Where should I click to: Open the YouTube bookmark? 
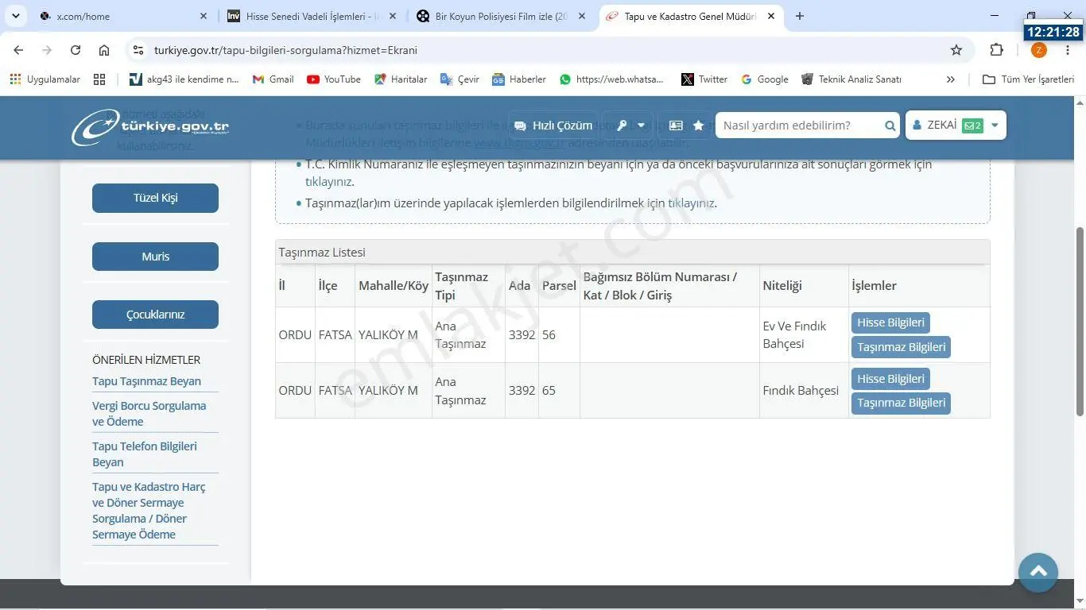point(334,79)
